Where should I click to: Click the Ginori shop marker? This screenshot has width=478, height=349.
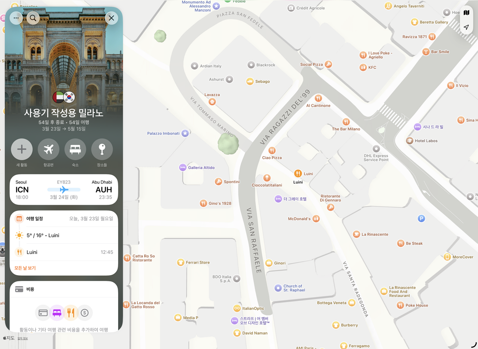coord(269,263)
